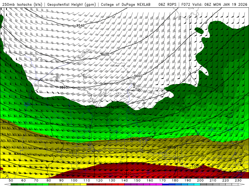This screenshot has height=186, width=249.
Task: Click the "250mb Isotachs (kts)" title text
Action: pos(22,4)
